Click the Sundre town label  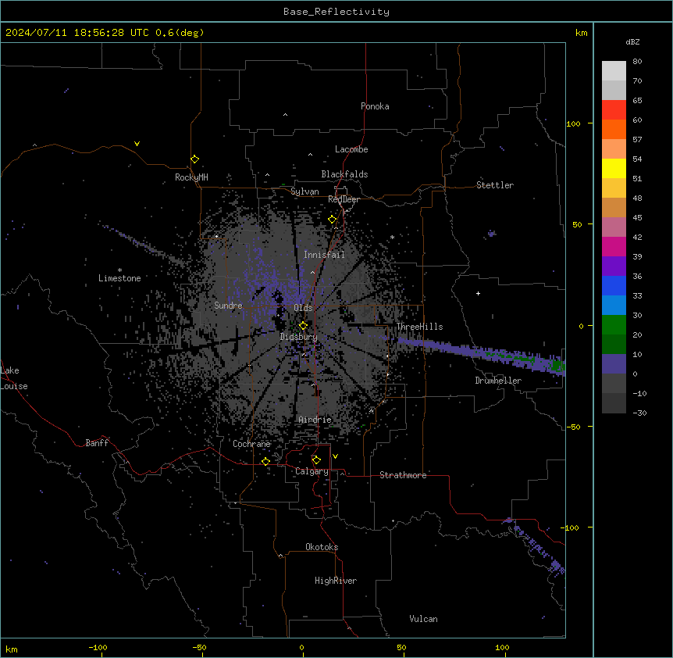228,306
